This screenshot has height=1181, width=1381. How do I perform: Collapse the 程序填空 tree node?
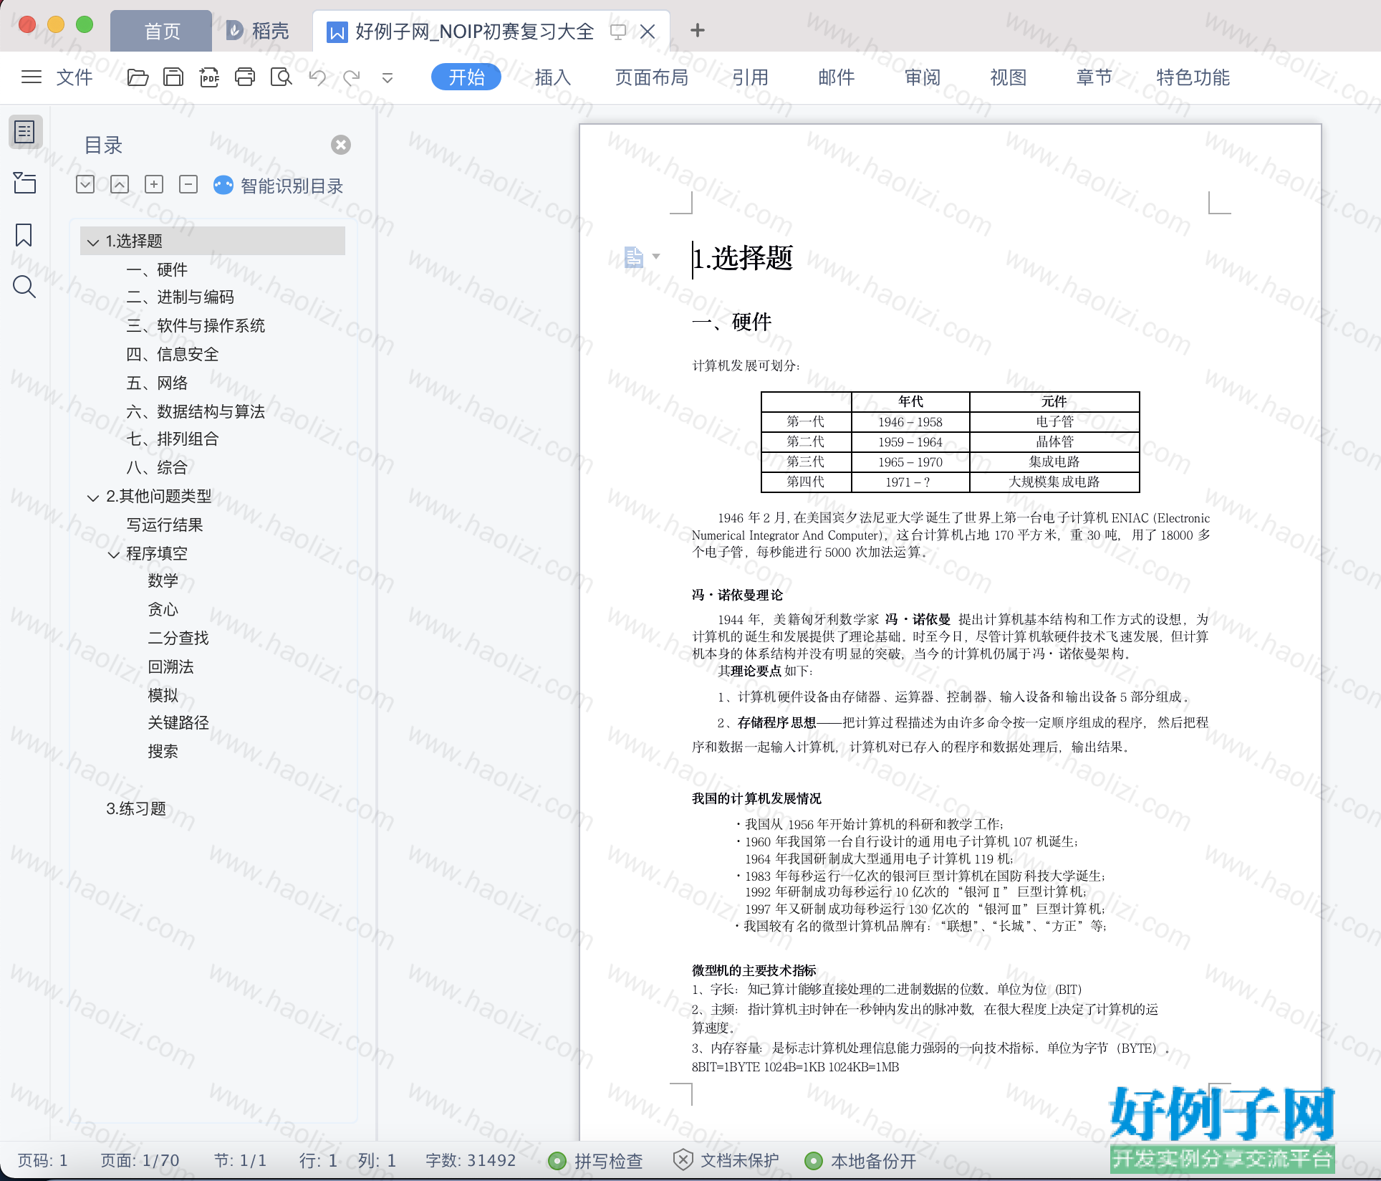click(114, 554)
